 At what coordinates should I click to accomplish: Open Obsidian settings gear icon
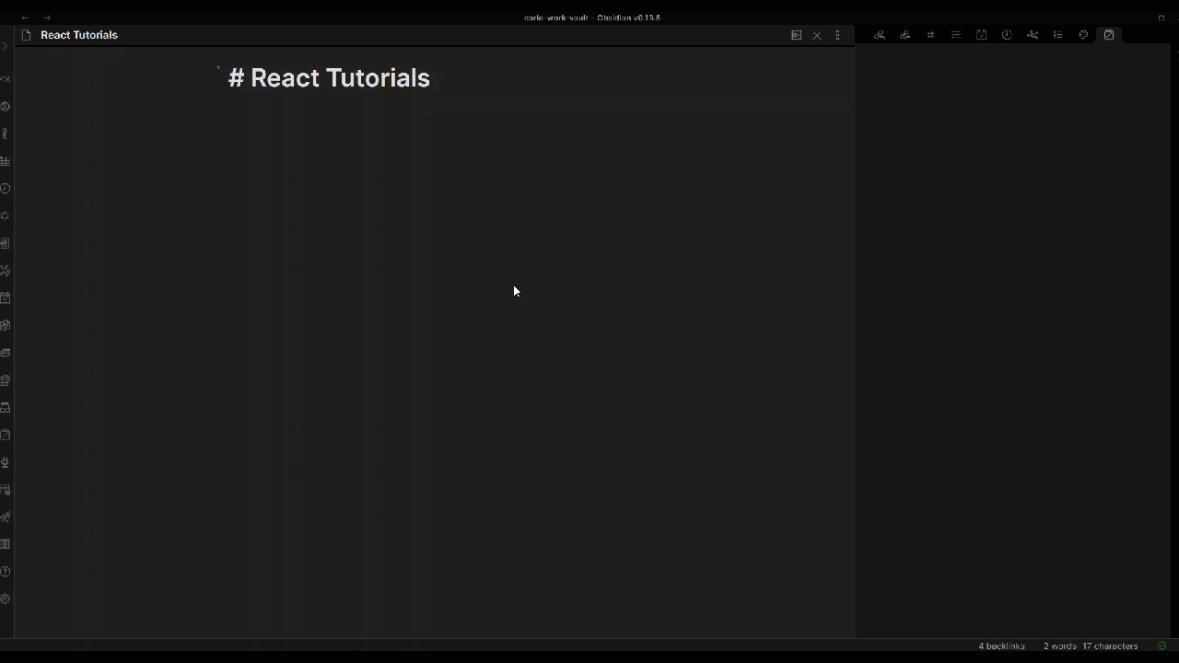click(x=5, y=599)
